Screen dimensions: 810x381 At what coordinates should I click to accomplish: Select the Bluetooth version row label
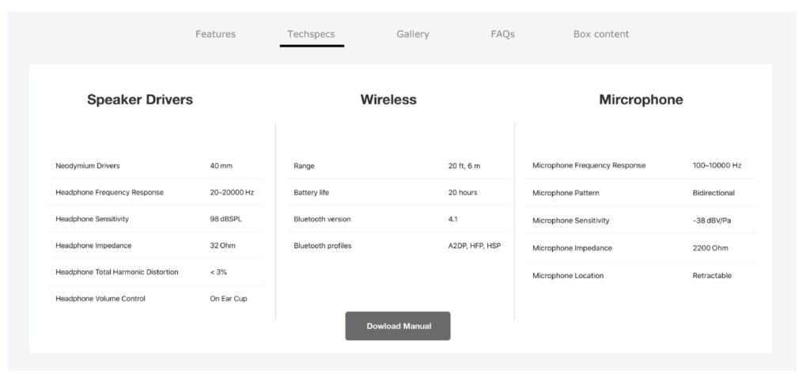point(322,219)
